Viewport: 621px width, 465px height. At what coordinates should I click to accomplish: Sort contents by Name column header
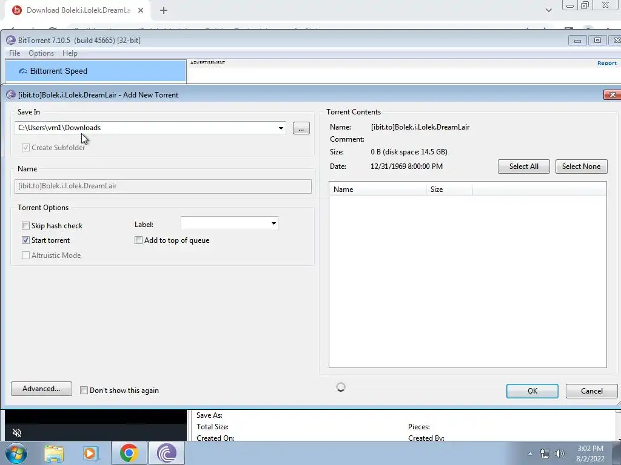coord(378,190)
